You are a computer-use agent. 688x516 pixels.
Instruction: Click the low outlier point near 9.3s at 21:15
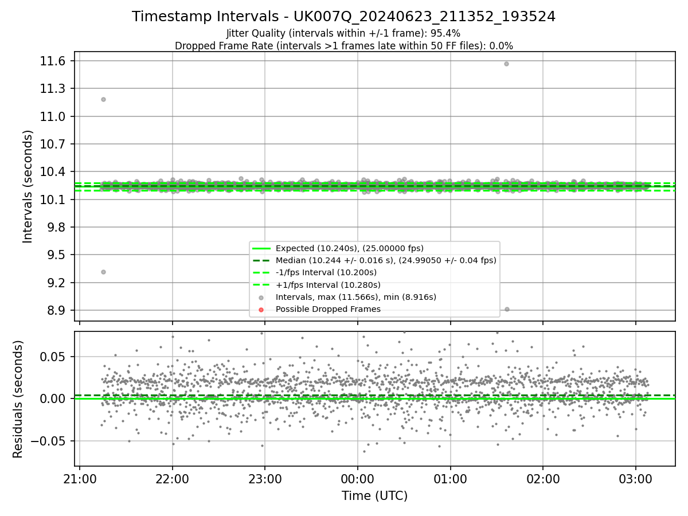(103, 272)
